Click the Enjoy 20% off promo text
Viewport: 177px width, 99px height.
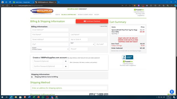pos(128,40)
